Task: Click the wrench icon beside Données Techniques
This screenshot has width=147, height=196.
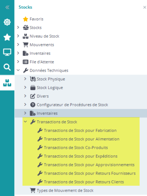Action: 26,71
